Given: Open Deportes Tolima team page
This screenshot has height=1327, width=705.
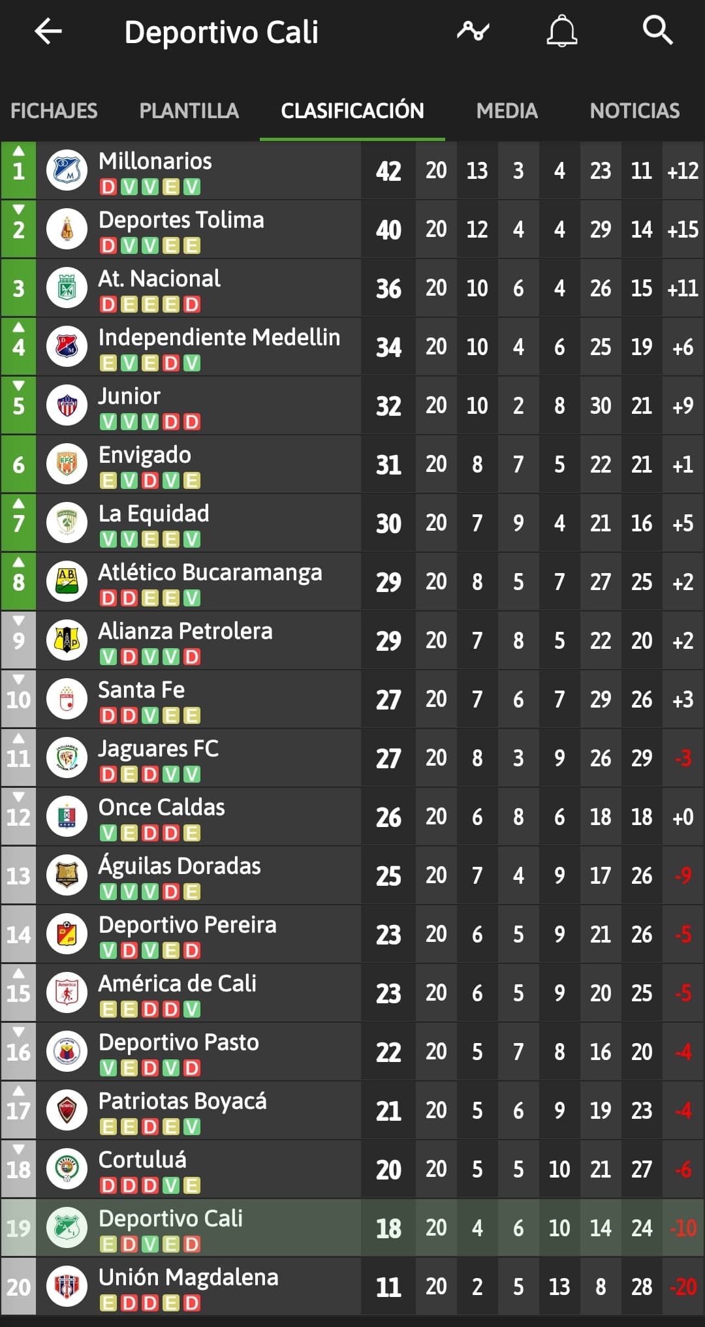Looking at the screenshot, I should point(181,220).
